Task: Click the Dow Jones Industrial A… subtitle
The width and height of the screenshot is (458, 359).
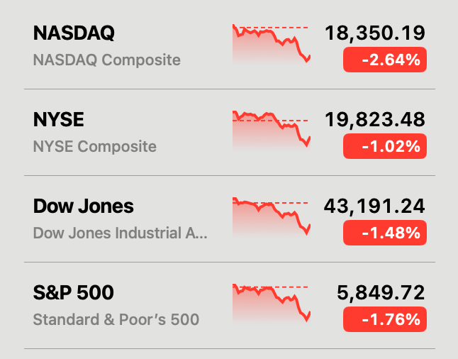Action: [x=121, y=233]
